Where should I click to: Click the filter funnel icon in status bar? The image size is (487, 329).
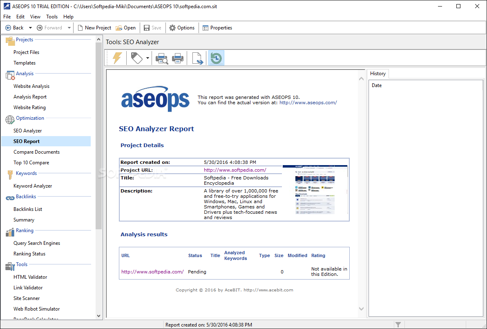[398, 325]
